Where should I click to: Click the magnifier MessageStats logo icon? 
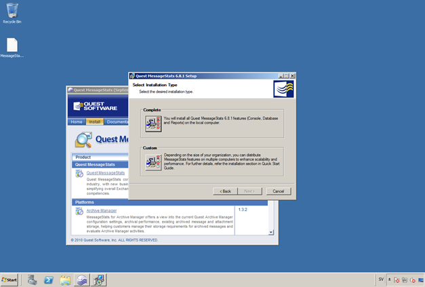pyautogui.click(x=84, y=140)
